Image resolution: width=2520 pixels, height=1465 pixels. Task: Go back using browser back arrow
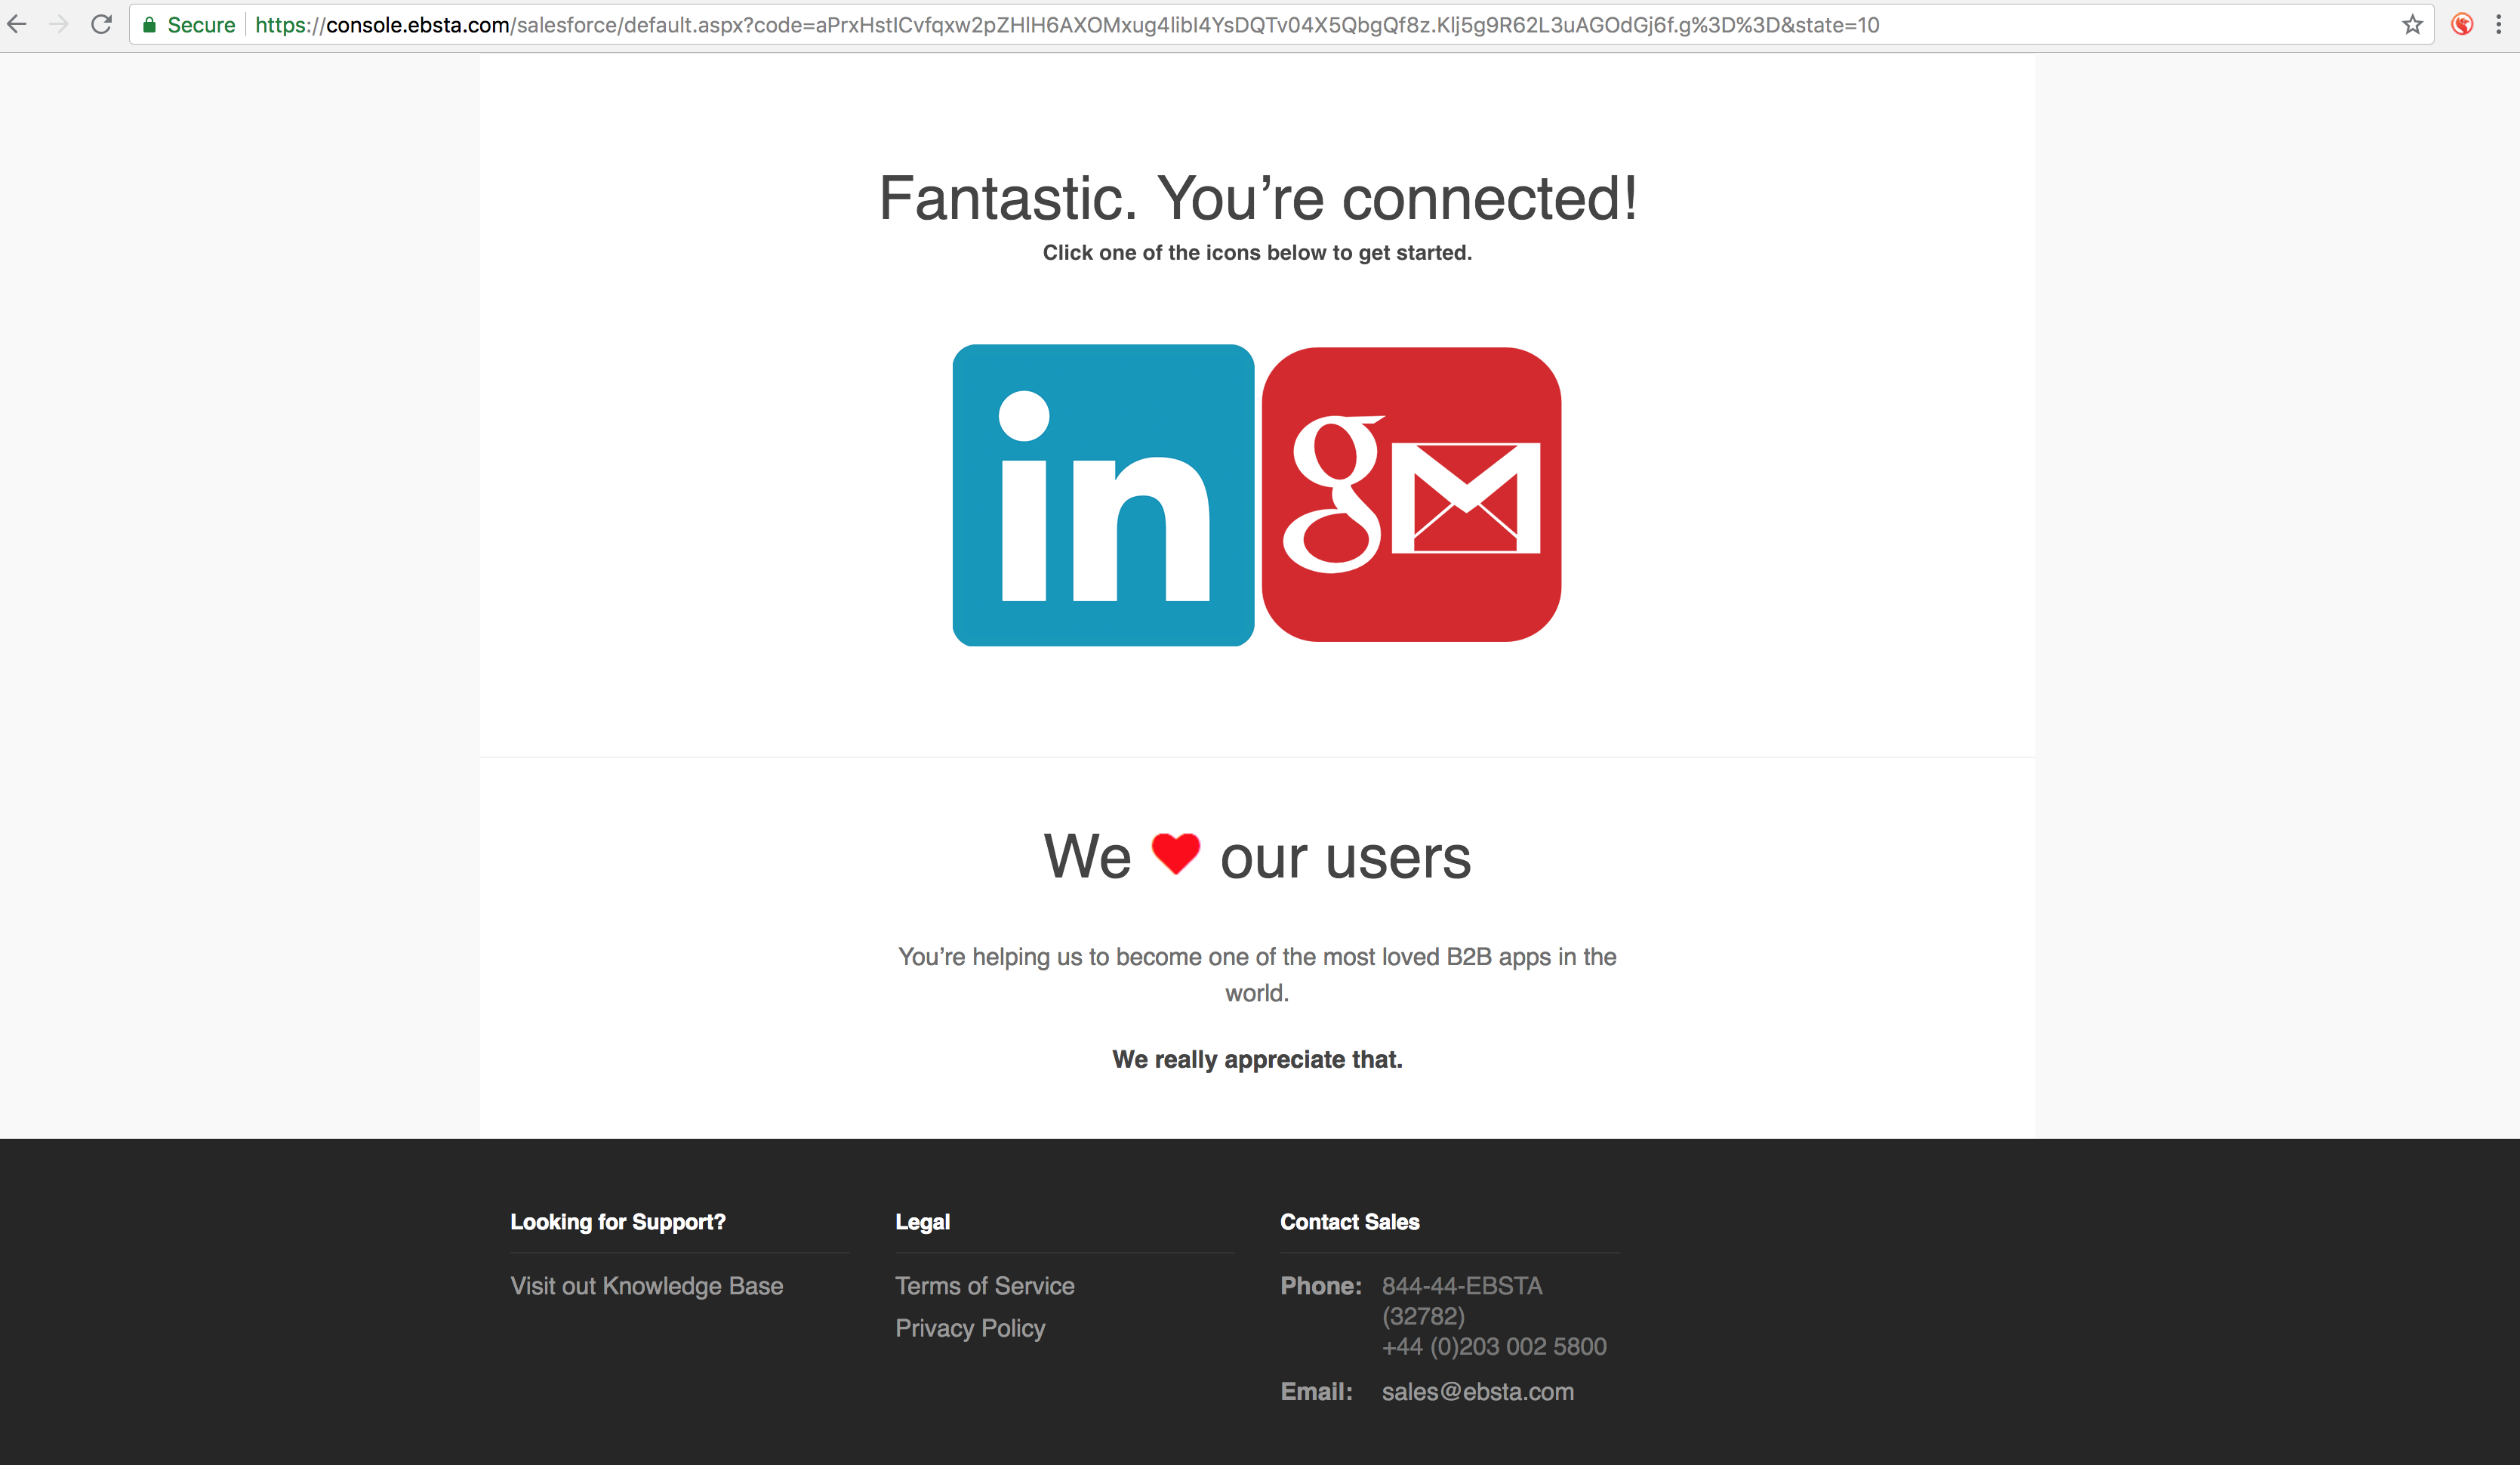click(17, 24)
